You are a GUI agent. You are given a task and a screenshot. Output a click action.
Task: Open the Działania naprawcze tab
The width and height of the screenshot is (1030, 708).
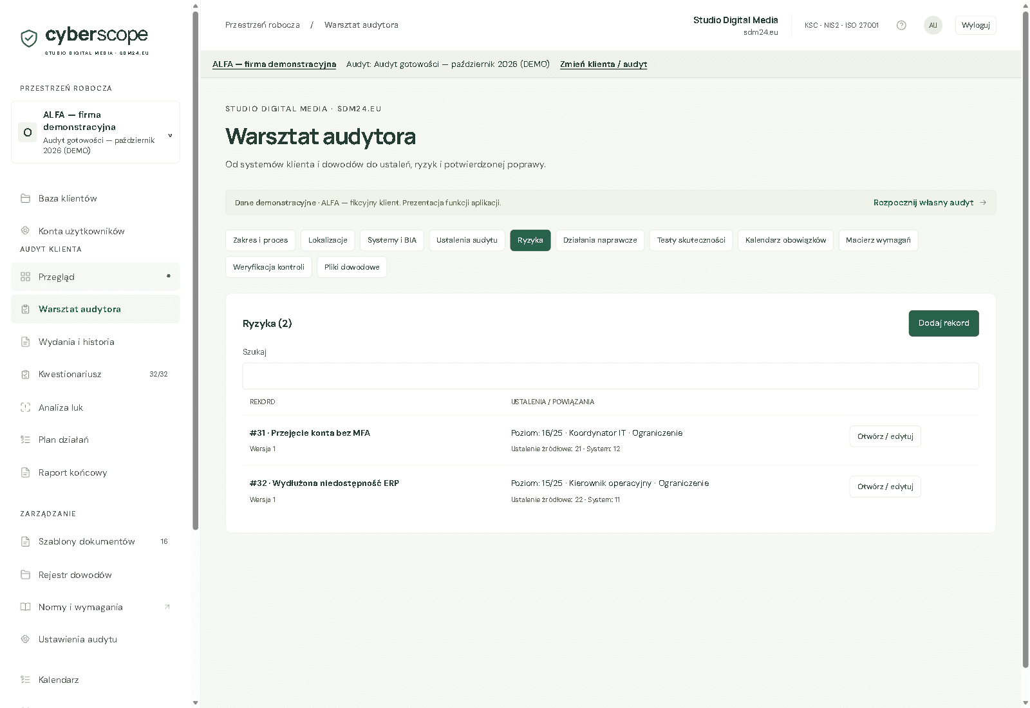[x=600, y=240]
